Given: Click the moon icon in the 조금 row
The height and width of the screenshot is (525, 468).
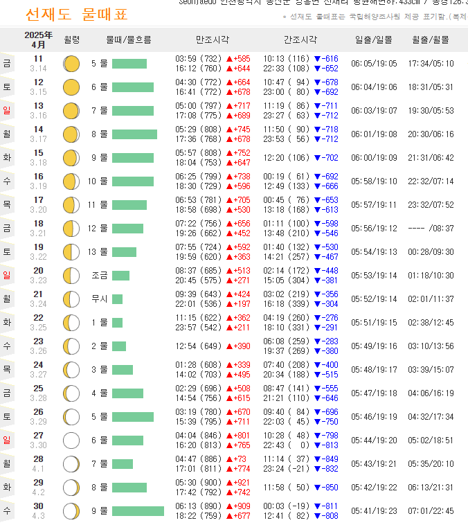Looking at the screenshot, I should (x=71, y=276).
